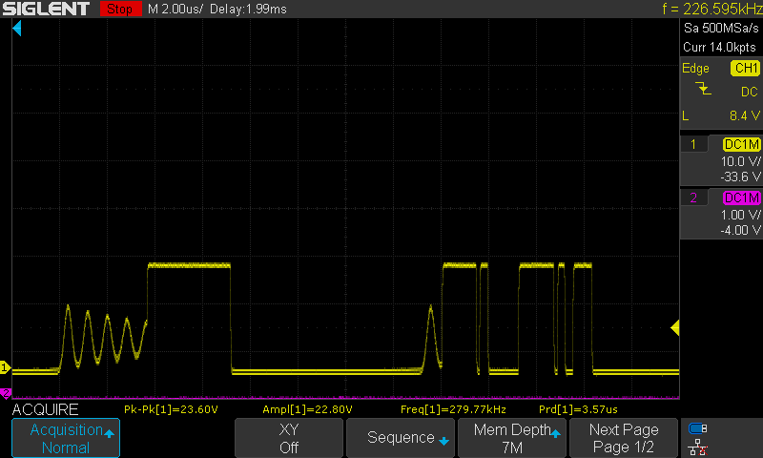Click the yellow DC1M coupling label
This screenshot has width=763, height=458.
(742, 144)
